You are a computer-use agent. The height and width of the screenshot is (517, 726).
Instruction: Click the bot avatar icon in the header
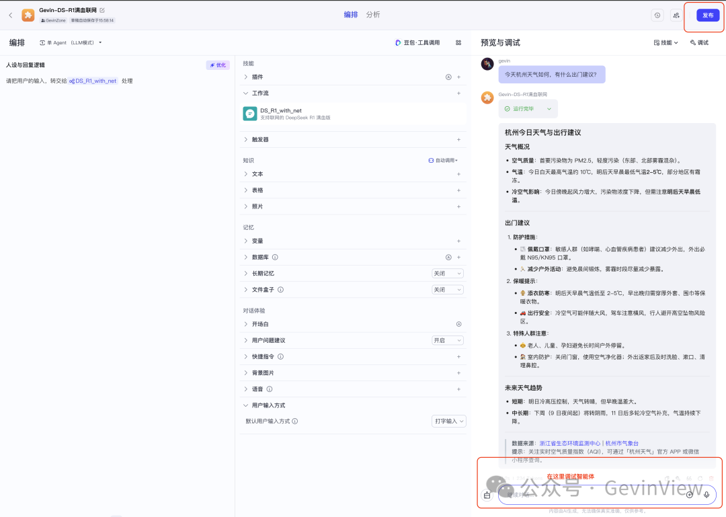(28, 15)
